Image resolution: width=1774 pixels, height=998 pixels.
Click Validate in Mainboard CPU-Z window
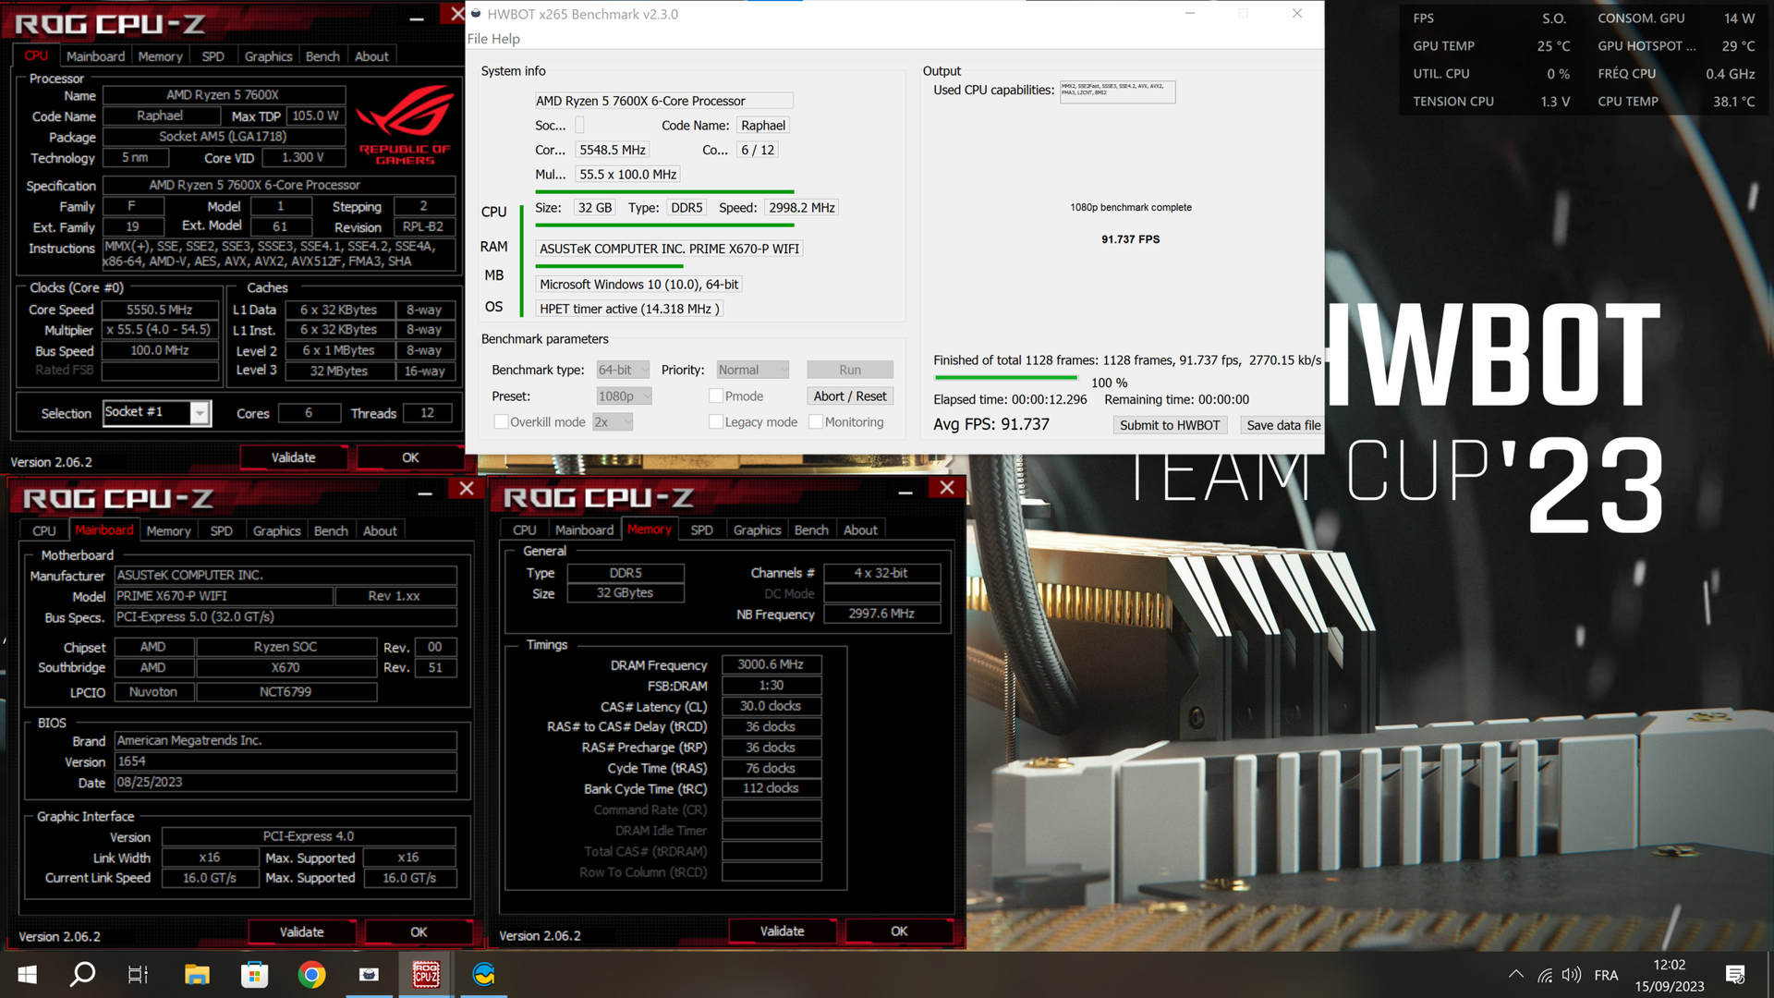coord(301,932)
